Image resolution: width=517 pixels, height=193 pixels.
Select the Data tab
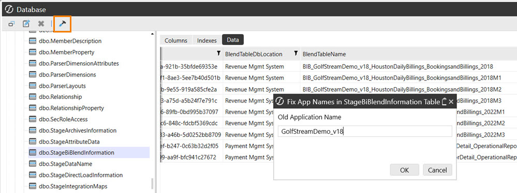tap(233, 40)
